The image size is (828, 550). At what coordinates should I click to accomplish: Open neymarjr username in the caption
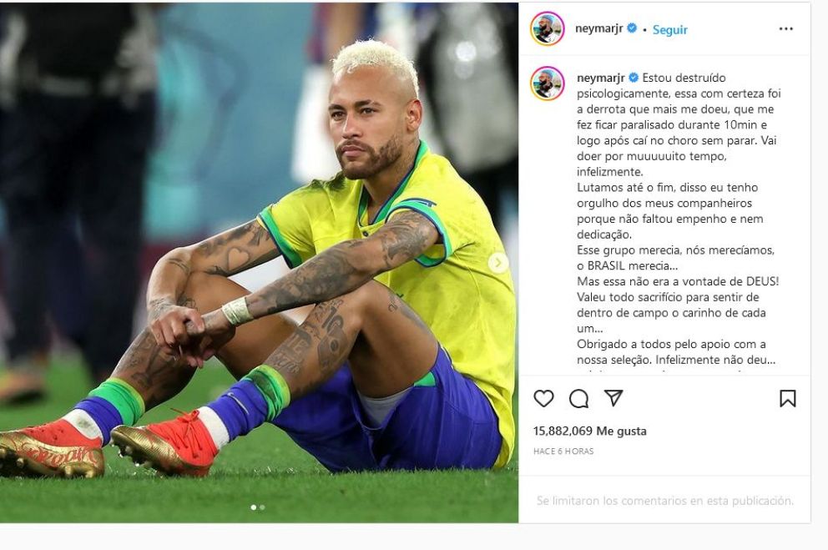[600, 78]
